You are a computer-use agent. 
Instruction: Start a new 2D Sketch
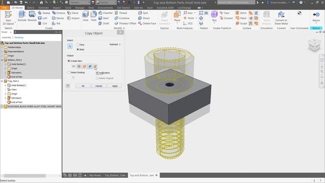pyautogui.click(x=8, y=18)
